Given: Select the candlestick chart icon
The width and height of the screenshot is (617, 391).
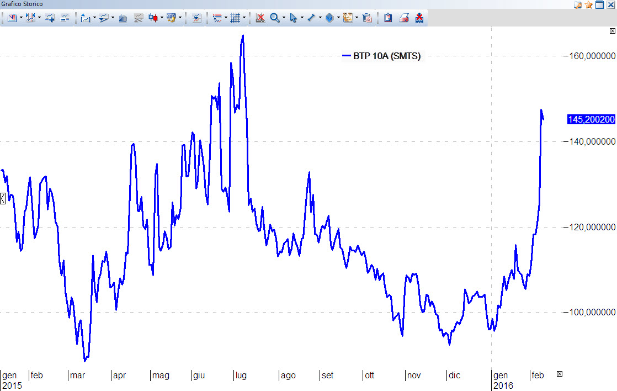Looking at the screenshot, I should point(153,18).
